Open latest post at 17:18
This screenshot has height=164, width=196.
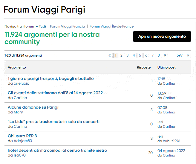tap(161, 79)
